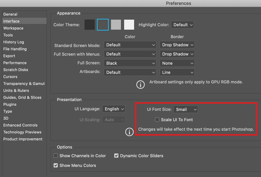Image resolution: width=261 pixels, height=177 pixels.
Task: Enable Scale UI To Font checkbox
Action: pyautogui.click(x=157, y=120)
